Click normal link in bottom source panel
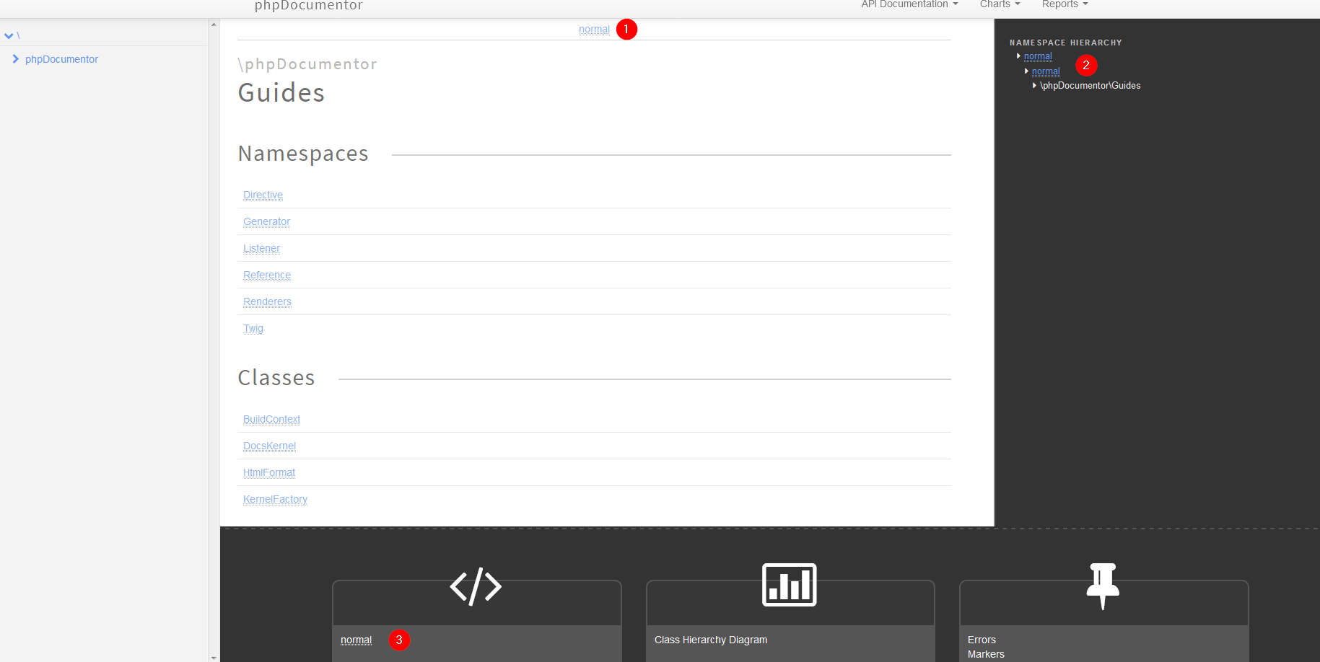 click(x=356, y=640)
